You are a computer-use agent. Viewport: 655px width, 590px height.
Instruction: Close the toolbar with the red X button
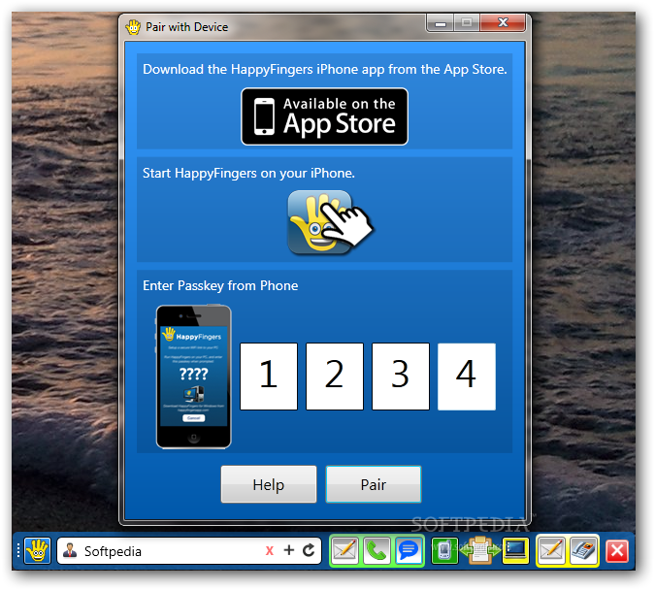617,551
